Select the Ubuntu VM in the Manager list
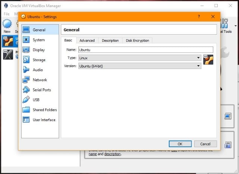 10,41
